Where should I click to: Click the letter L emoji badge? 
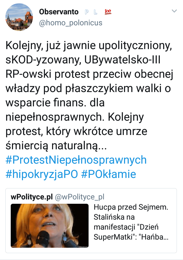(x=96, y=12)
